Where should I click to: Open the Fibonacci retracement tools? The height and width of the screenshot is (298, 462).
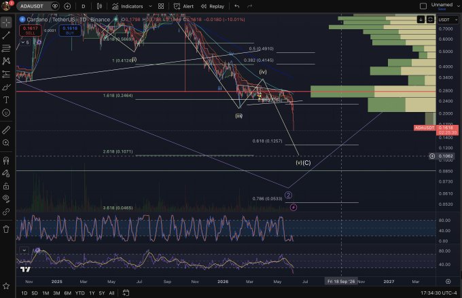tap(6, 48)
